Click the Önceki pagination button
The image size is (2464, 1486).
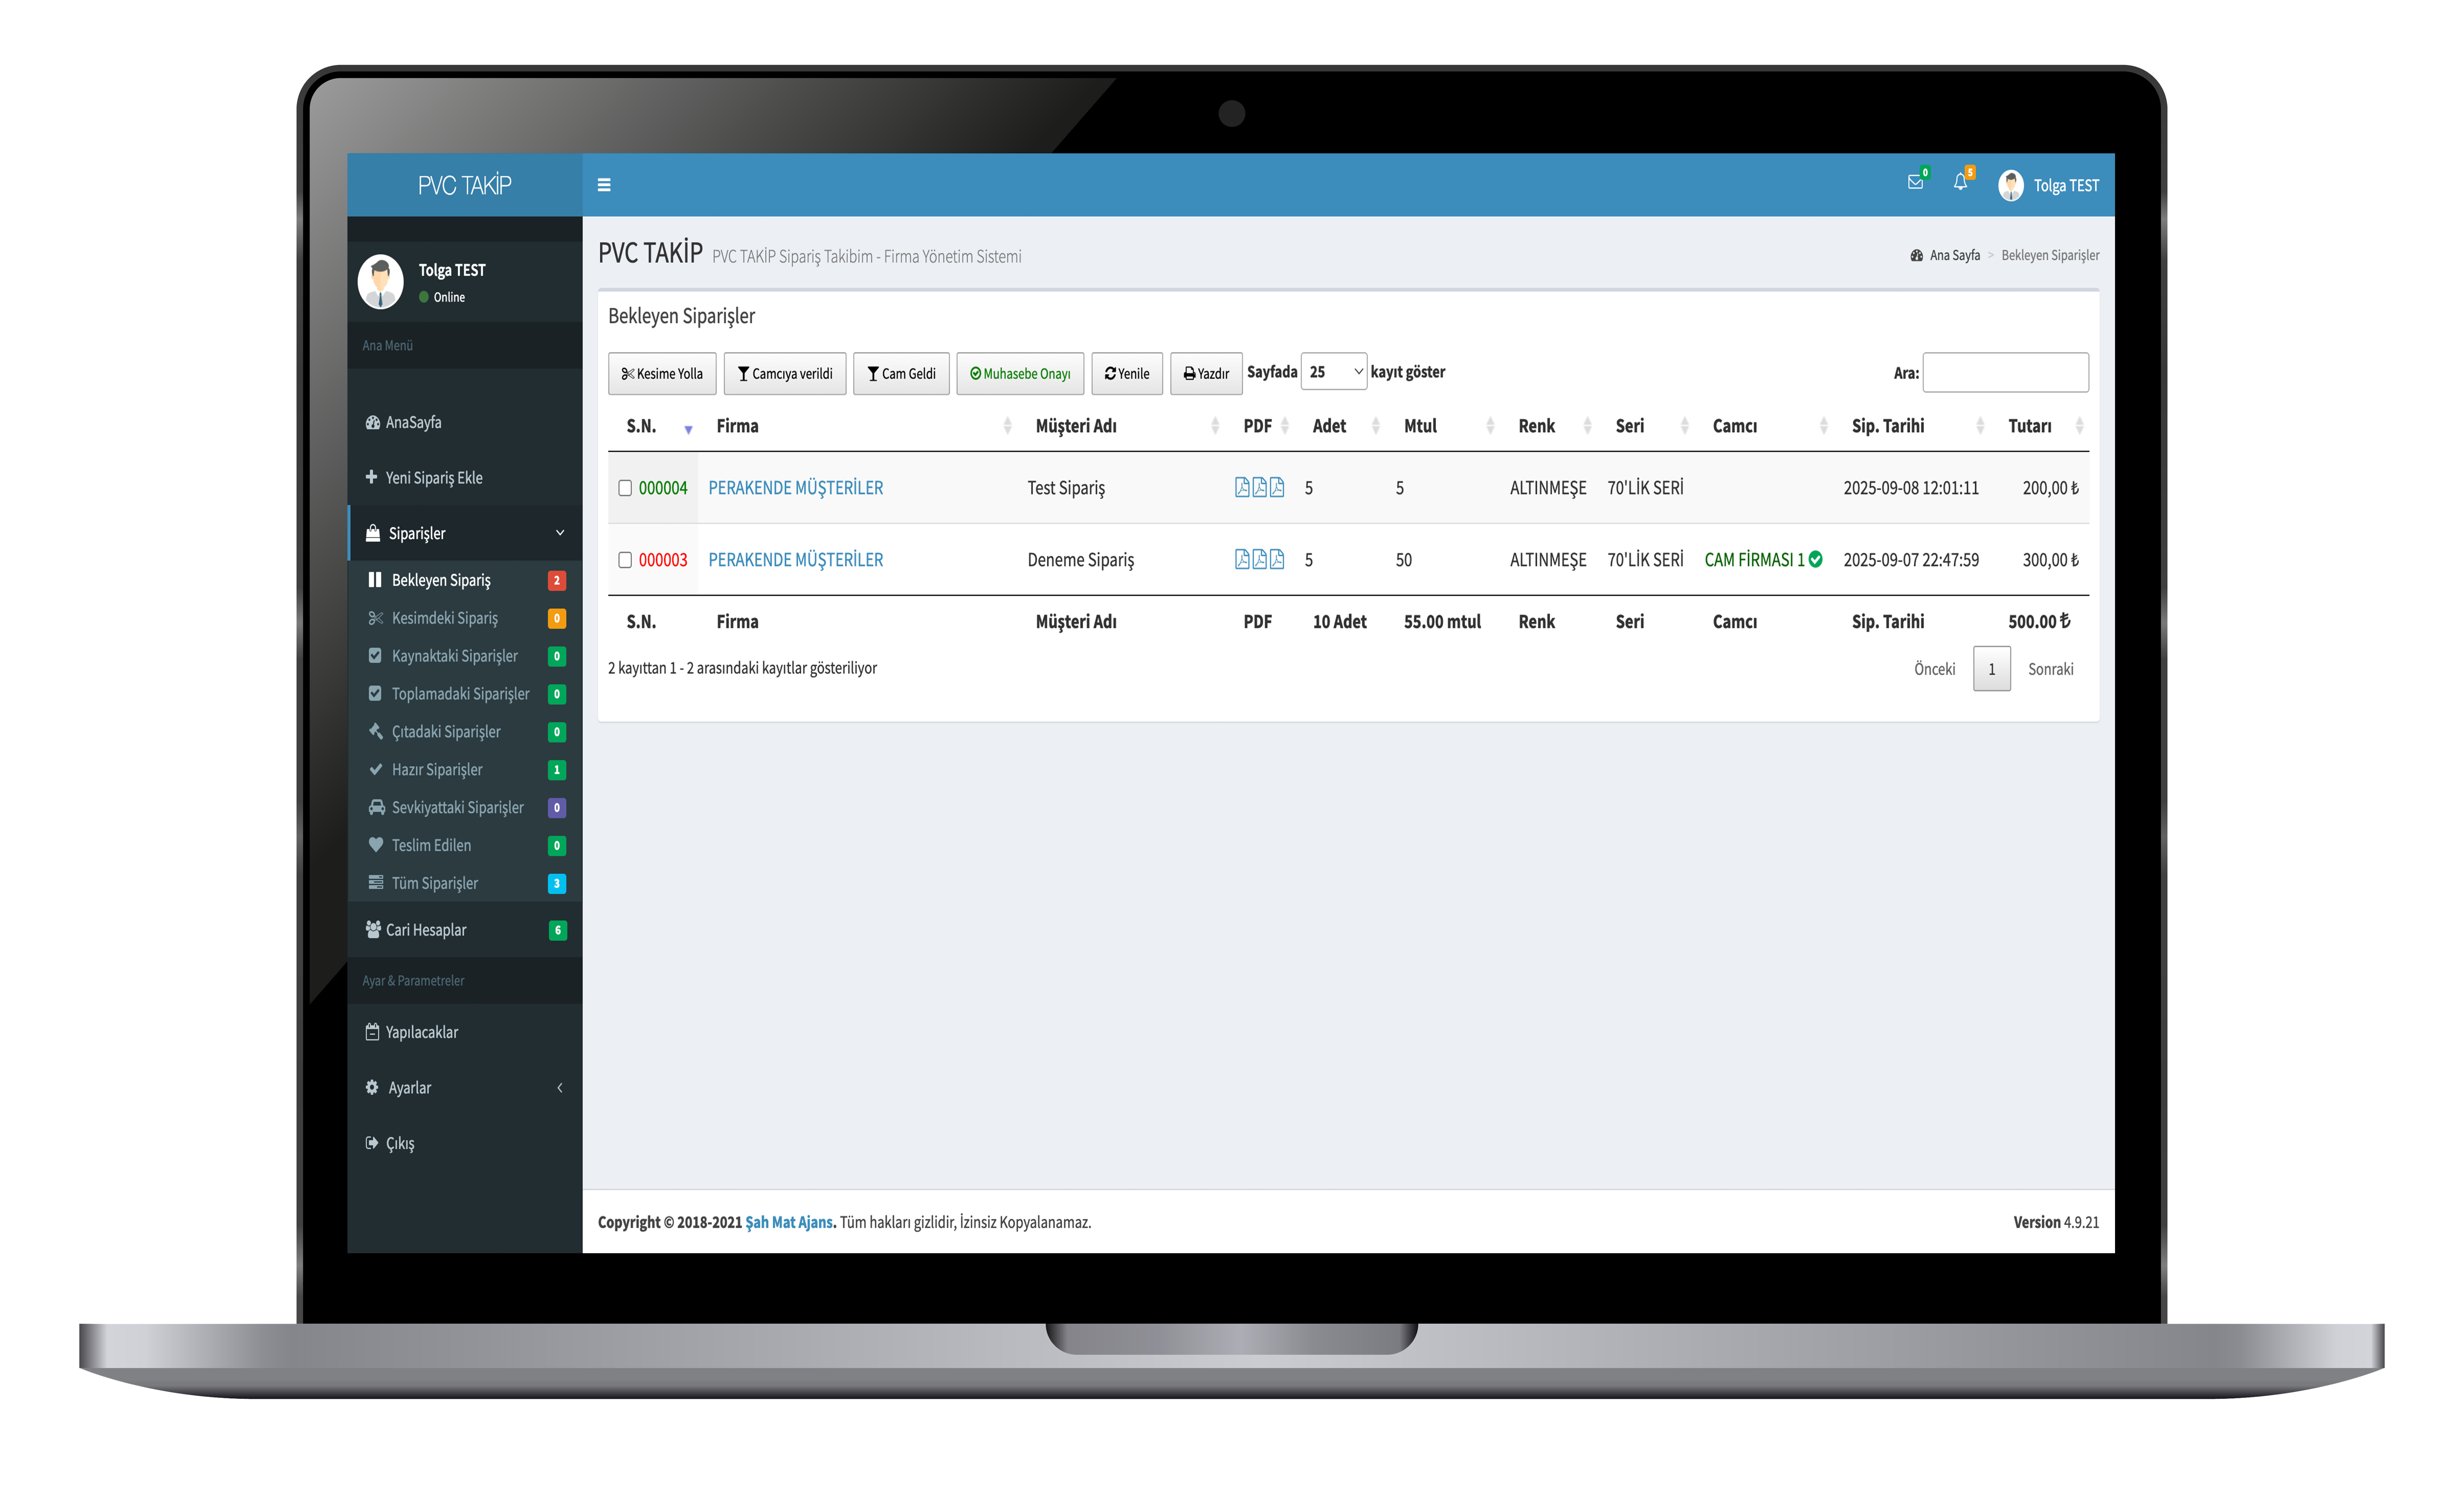(x=1934, y=669)
